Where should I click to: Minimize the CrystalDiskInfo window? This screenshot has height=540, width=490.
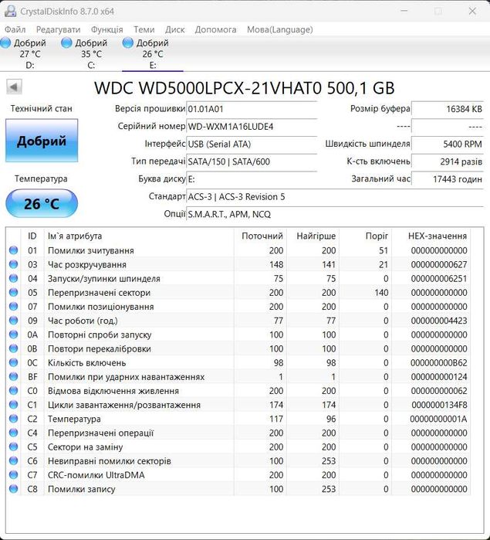click(404, 11)
